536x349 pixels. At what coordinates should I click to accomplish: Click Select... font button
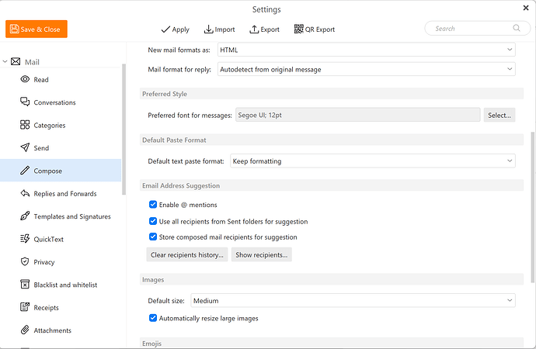(499, 115)
